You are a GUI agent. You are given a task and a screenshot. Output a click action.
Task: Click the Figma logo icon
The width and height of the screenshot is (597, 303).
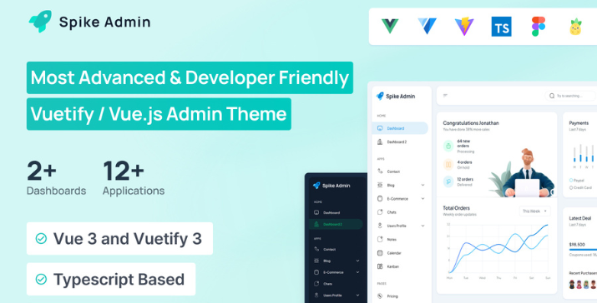tap(539, 27)
